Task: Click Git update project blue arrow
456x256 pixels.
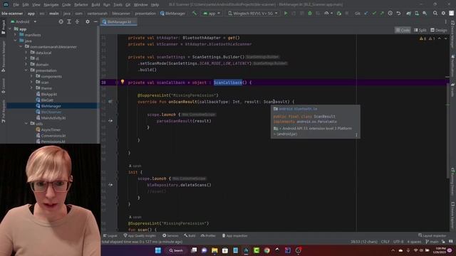Action: [x=366, y=14]
